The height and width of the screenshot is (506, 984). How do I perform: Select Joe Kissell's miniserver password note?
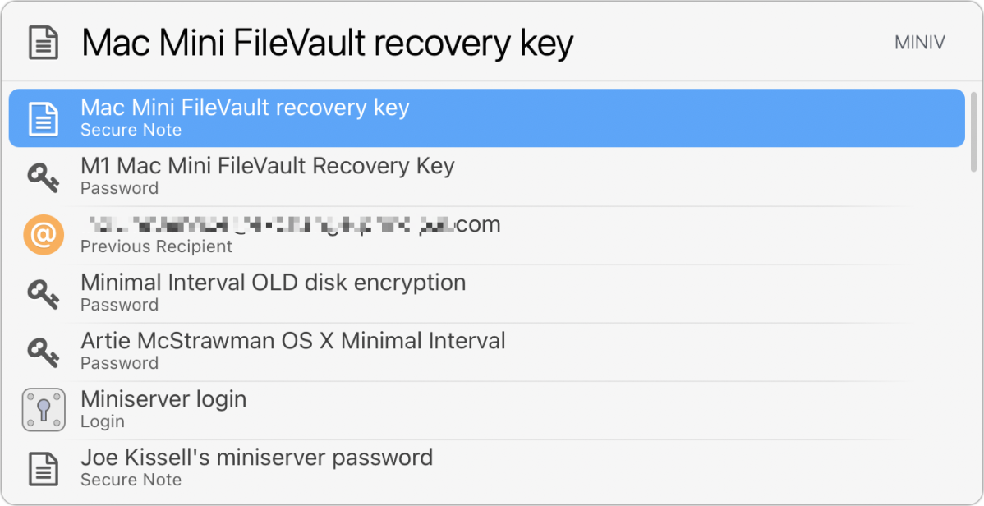point(486,468)
